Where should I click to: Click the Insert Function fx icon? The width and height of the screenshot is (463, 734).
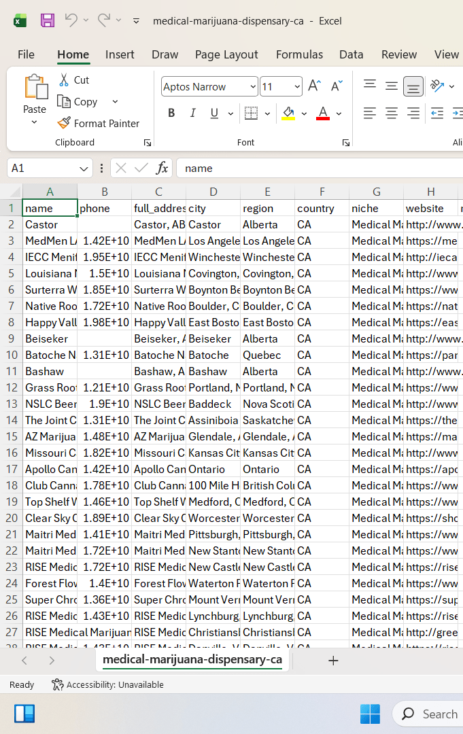pyautogui.click(x=162, y=168)
